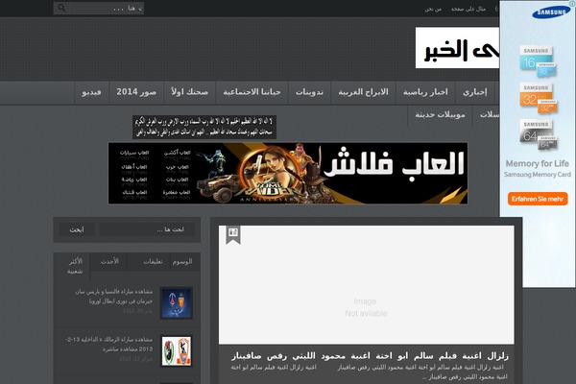Click the featured post excerpt text
The image size is (576, 384).
370,372
